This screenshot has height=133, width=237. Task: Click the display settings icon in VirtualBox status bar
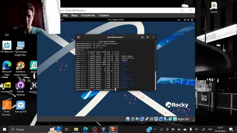coord(156,119)
